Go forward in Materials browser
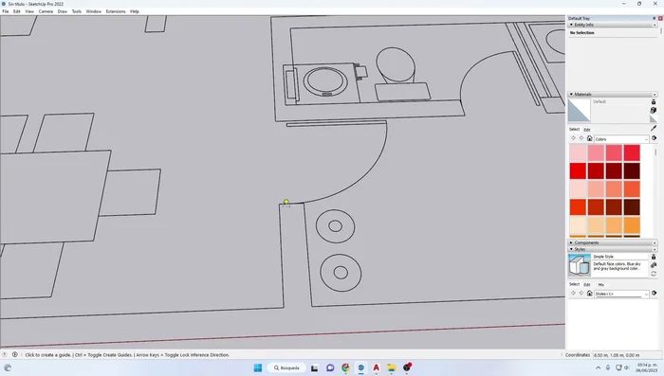This screenshot has height=376, width=664. (581, 138)
